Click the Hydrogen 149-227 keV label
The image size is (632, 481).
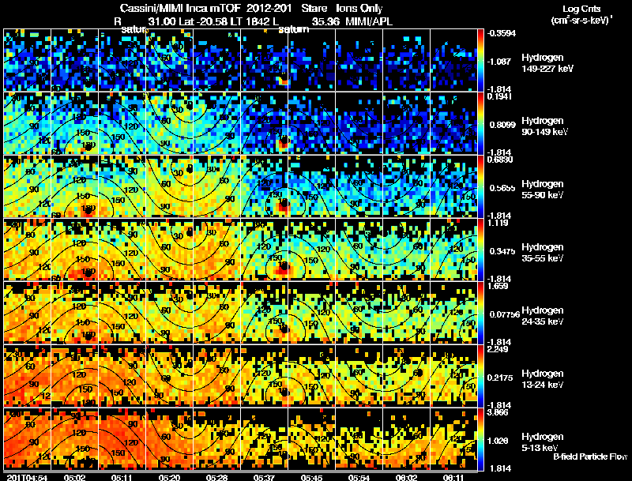pyautogui.click(x=547, y=63)
